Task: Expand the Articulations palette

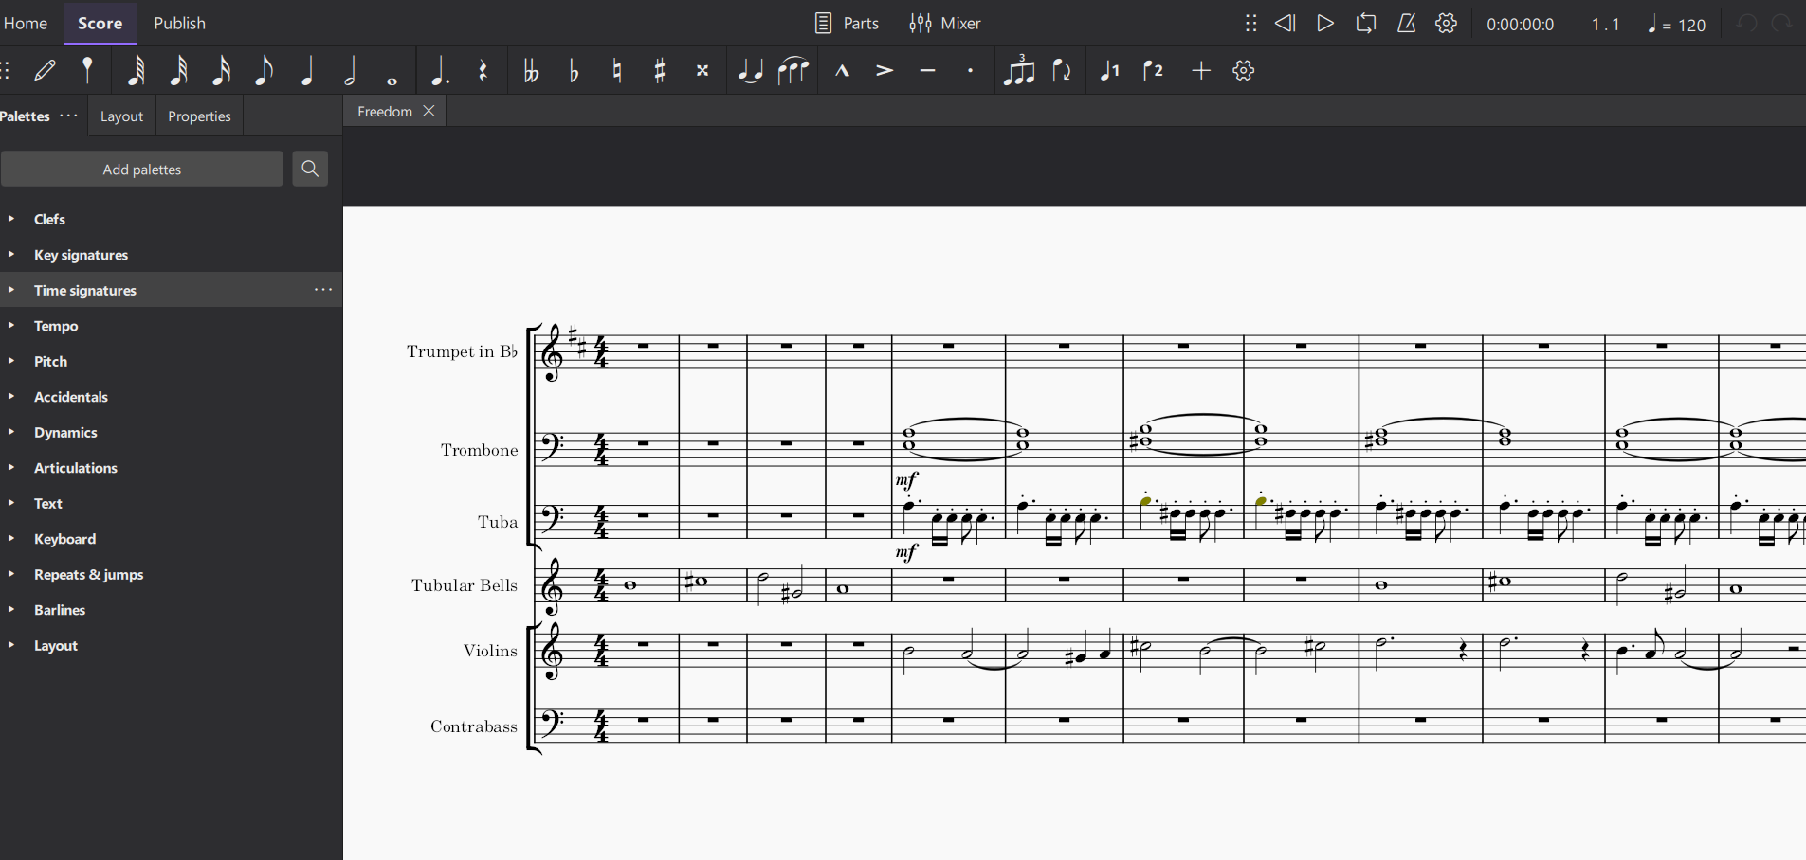Action: (x=11, y=468)
